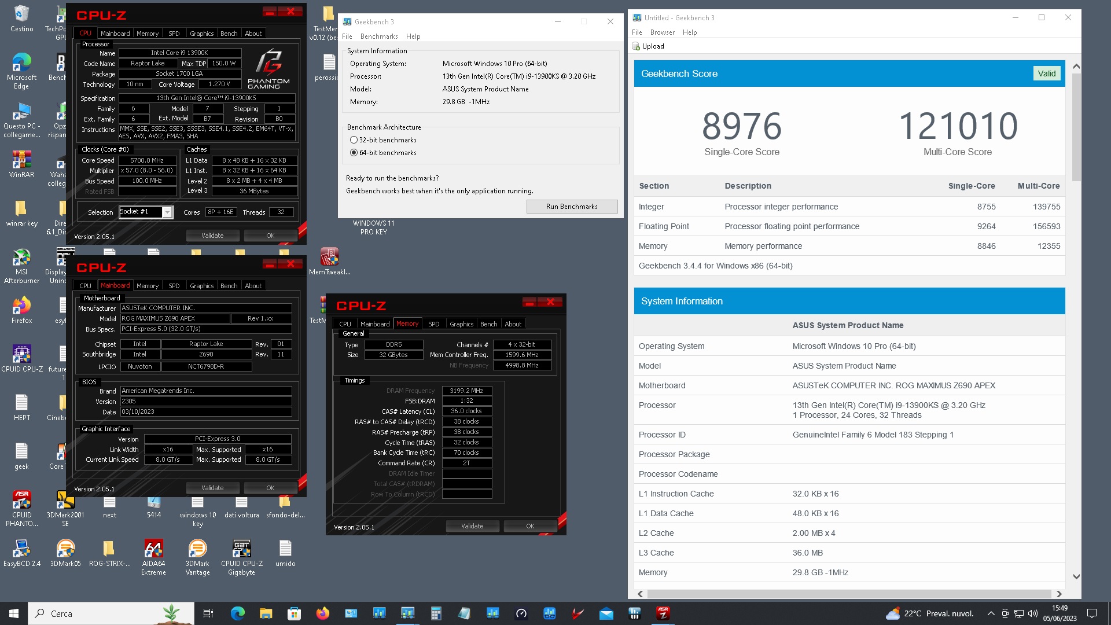Click the Cerca taskbar search box
Screen dimensions: 1111x625
pyautogui.click(x=111, y=613)
